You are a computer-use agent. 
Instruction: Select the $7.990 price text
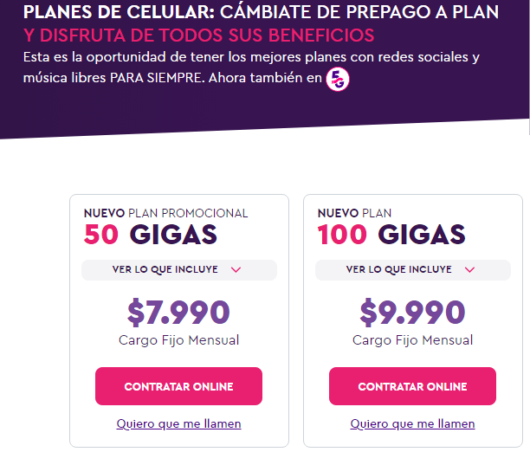(x=178, y=313)
